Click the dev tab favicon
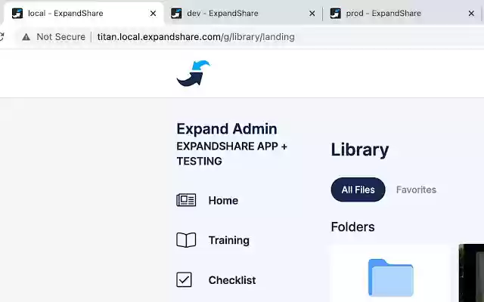The height and width of the screenshot is (302, 484). (x=176, y=14)
